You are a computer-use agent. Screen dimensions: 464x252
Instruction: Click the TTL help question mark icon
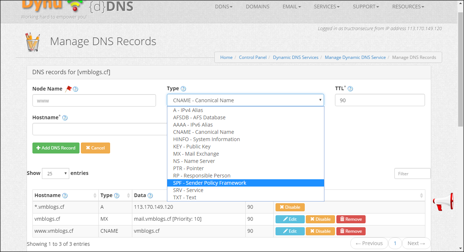[x=350, y=89]
